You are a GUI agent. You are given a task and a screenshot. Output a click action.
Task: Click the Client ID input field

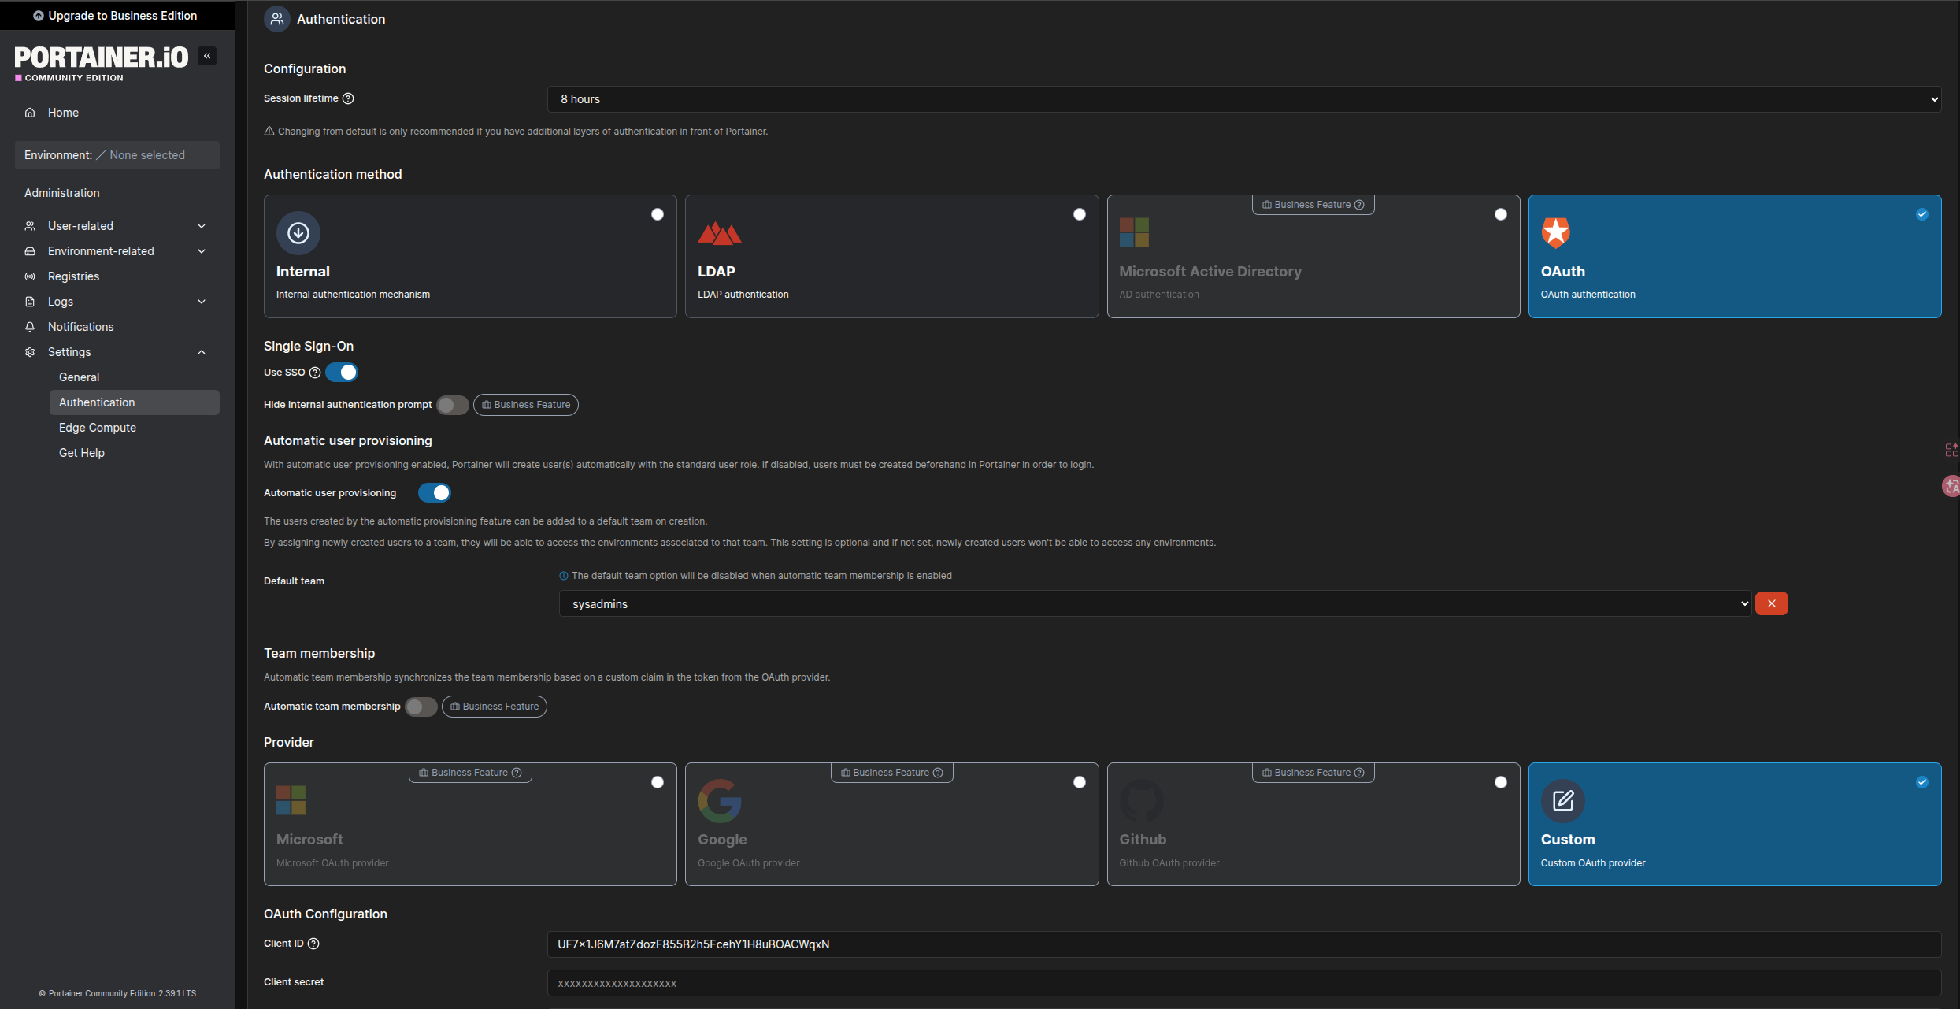tap(1243, 944)
